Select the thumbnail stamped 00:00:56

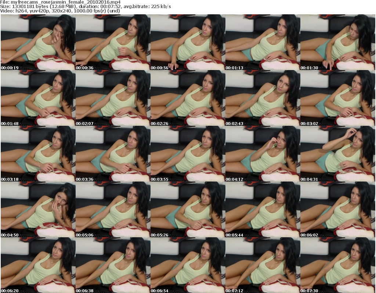188,42
